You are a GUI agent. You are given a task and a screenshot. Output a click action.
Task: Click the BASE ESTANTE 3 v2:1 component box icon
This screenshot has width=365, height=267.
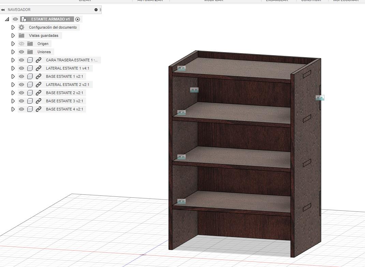click(30, 101)
